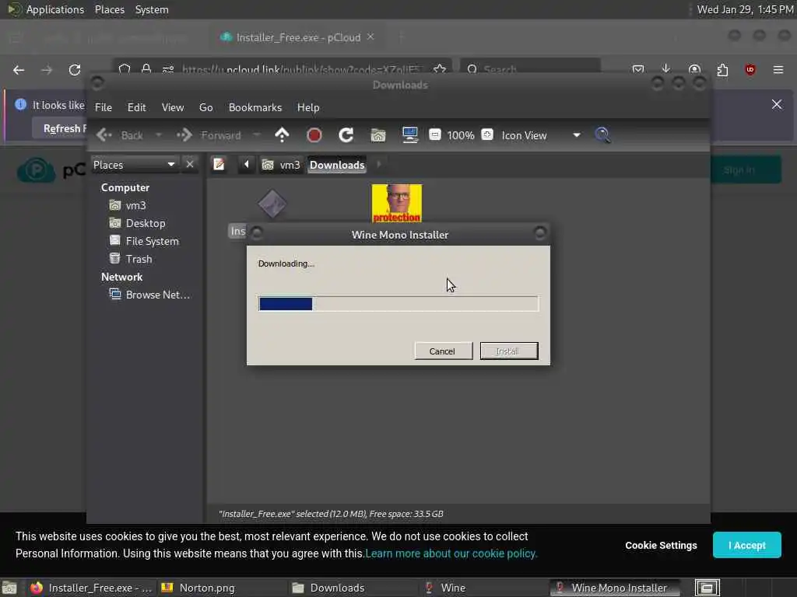Reload the pCloud page in Firefox
This screenshot has height=597, width=797.
75,70
